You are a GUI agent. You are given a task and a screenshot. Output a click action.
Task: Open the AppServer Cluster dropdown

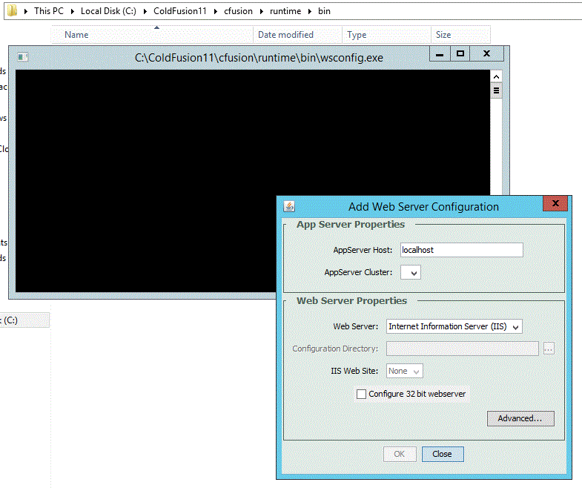[x=411, y=273]
